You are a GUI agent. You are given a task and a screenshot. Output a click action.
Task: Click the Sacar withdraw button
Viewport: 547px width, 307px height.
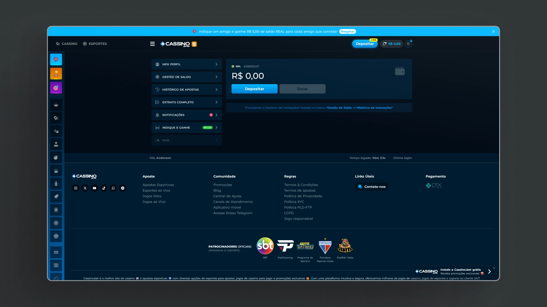302,89
